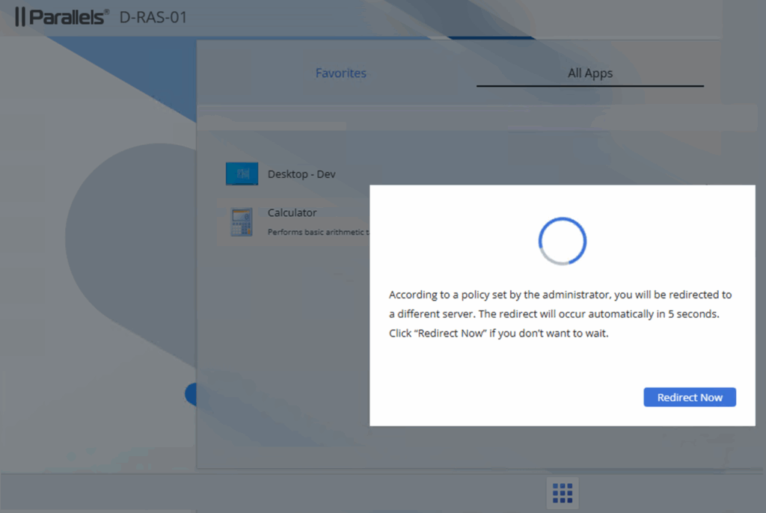
Task: Launch the Calculator app icon
Action: pos(242,222)
